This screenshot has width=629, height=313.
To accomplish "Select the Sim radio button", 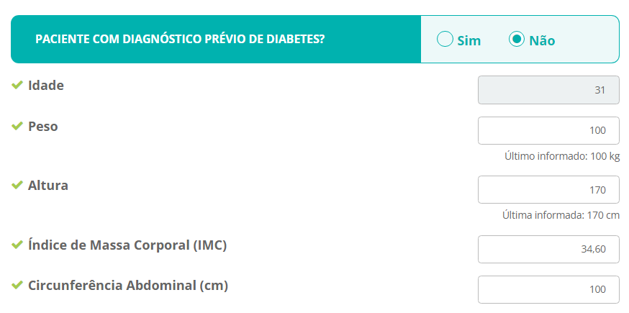I will 445,40.
